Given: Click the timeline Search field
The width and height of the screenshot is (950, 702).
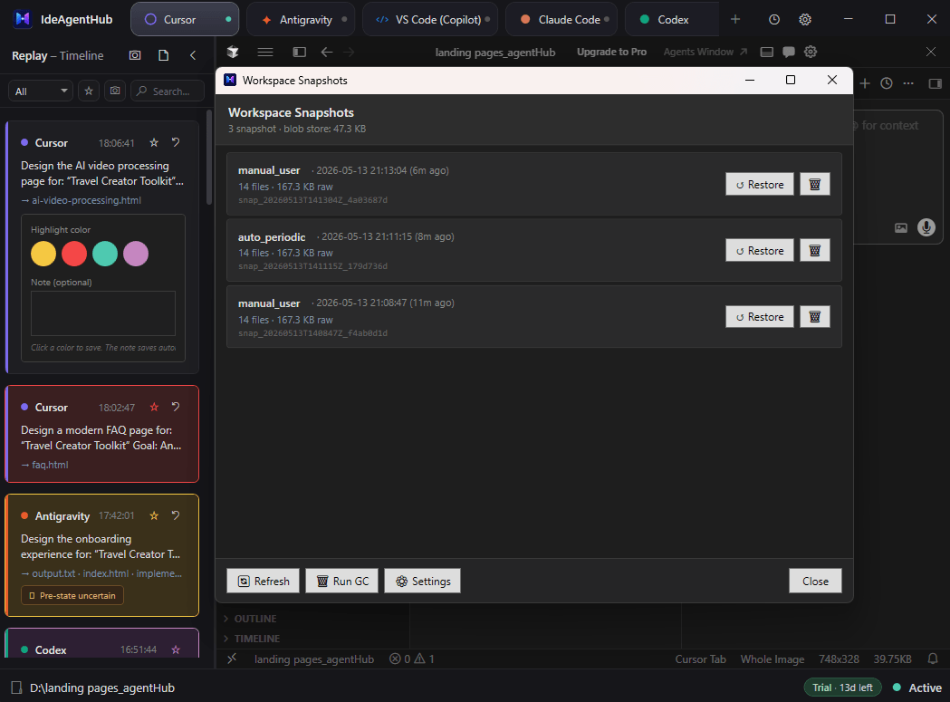Looking at the screenshot, I should coord(168,91).
